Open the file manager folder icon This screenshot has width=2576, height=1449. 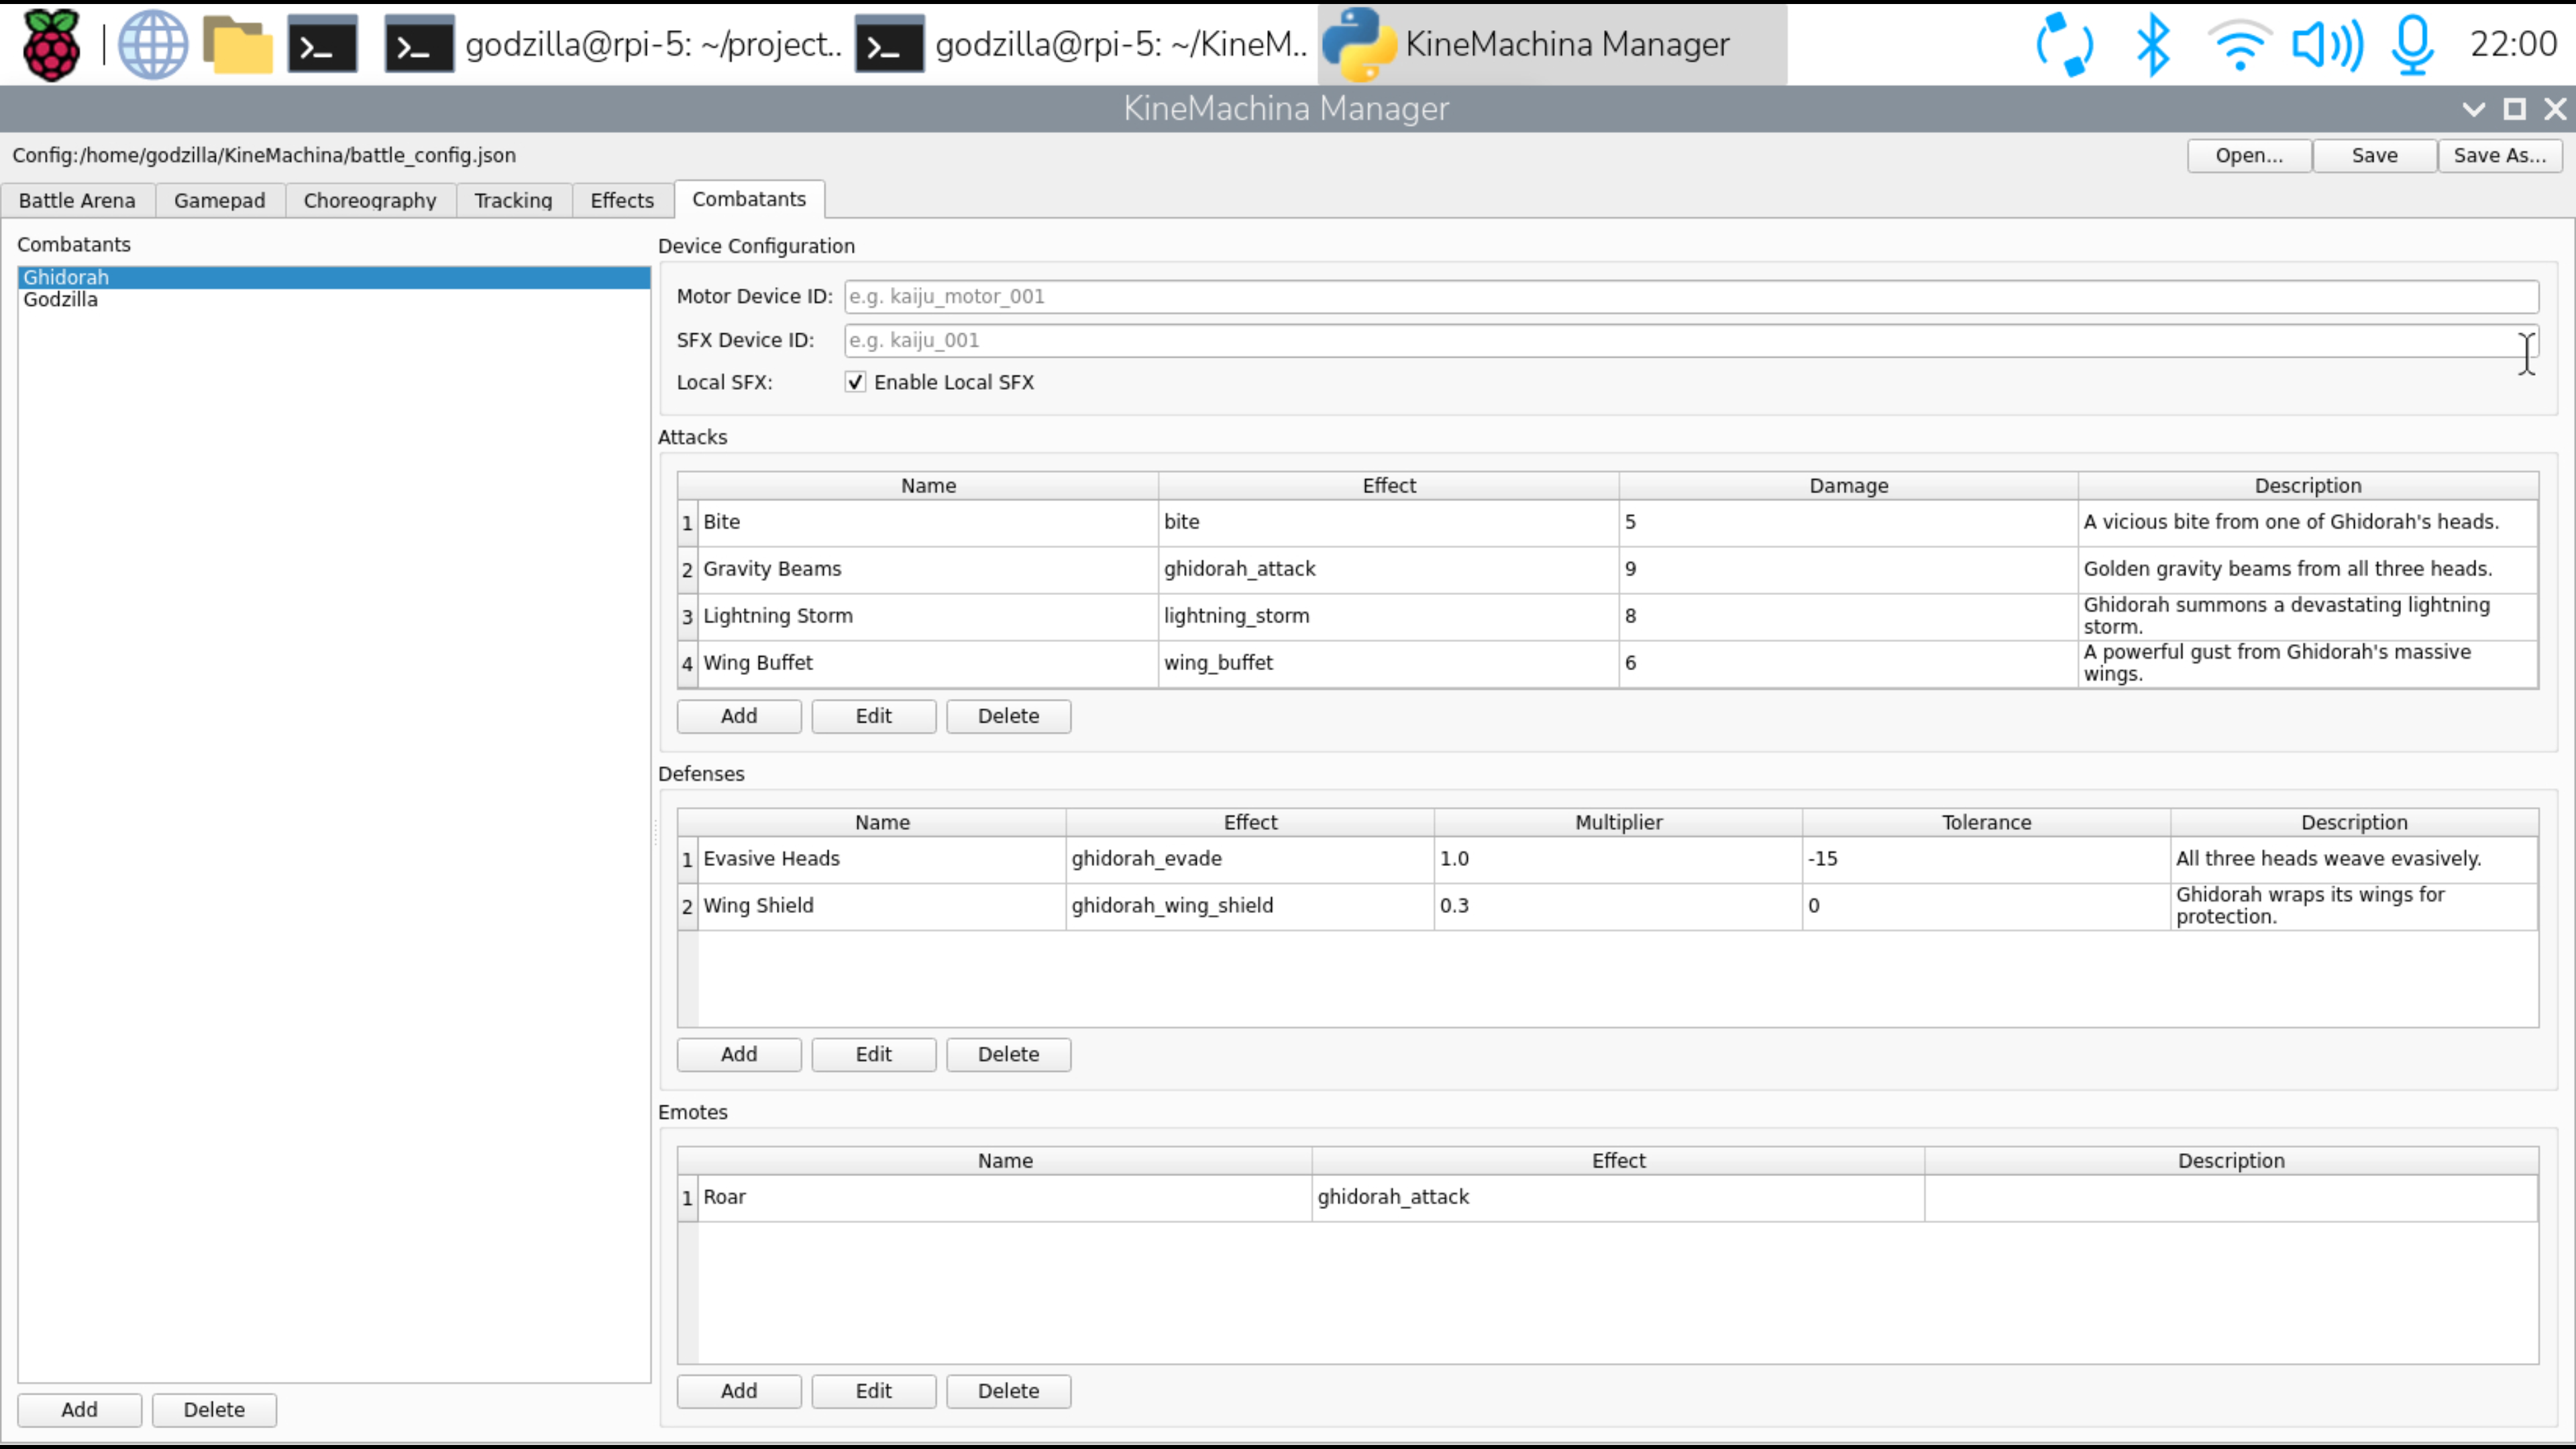pyautogui.click(x=237, y=44)
